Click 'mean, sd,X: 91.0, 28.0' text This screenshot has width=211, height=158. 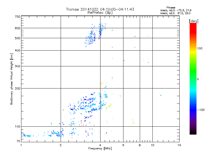[175, 13]
